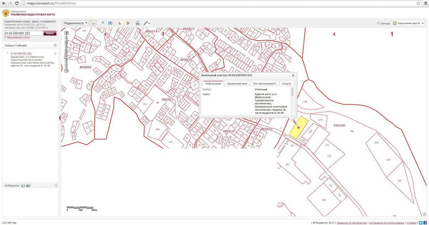Click parcel 131 on the map
The image size is (429, 225).
[171, 142]
